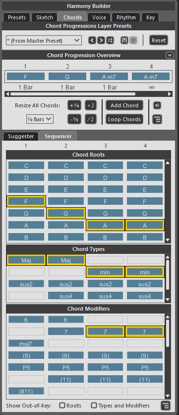This screenshot has width=179, height=415.
Task: Open the From Master Preset dropdown
Action: [x=44, y=40]
